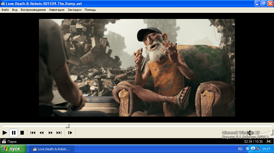Image resolution: width=274 pixels, height=153 pixels.
Task: Open the Навигация menu
Action: click(57, 10)
